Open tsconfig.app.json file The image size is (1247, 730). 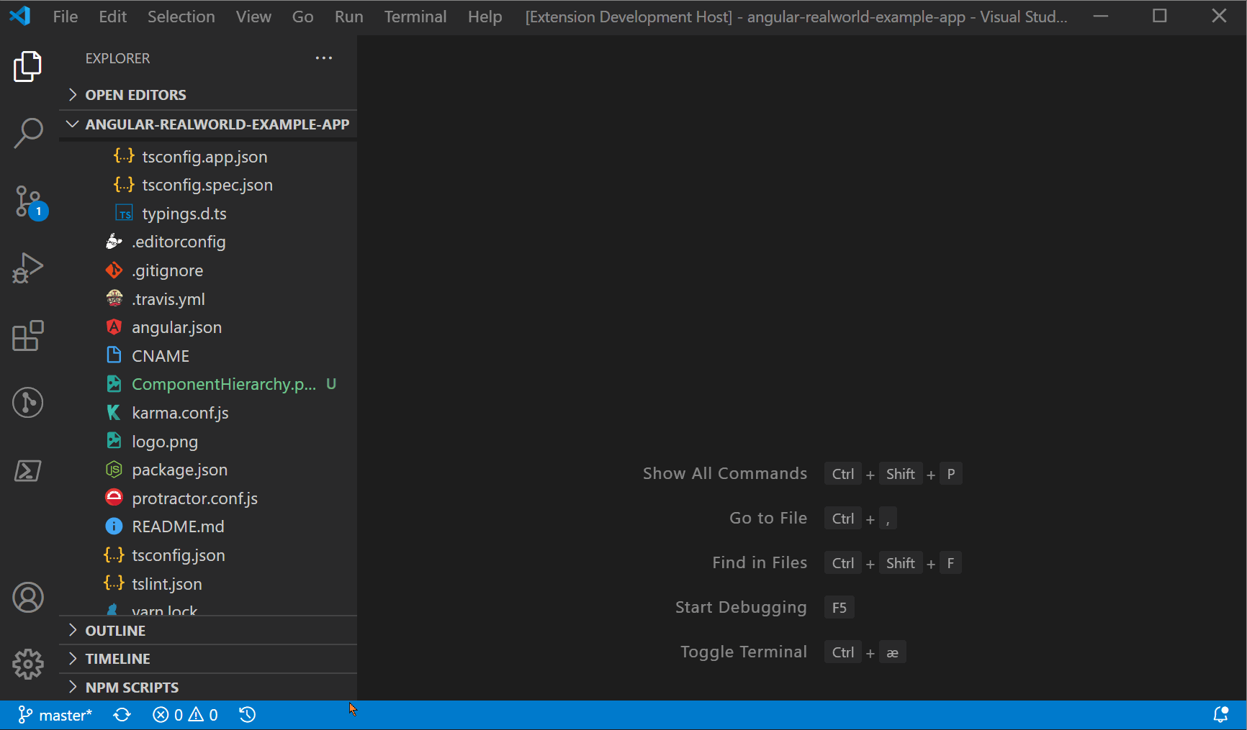[208, 157]
